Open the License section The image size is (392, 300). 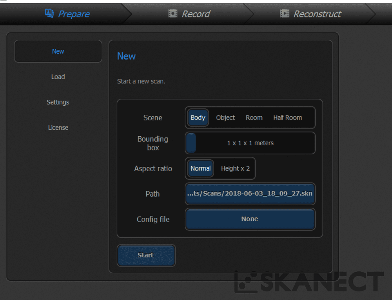58,128
